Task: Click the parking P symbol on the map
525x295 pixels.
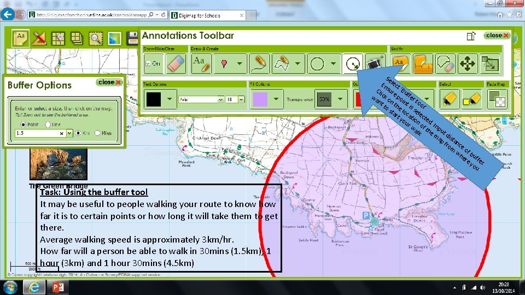Action: coord(366,215)
